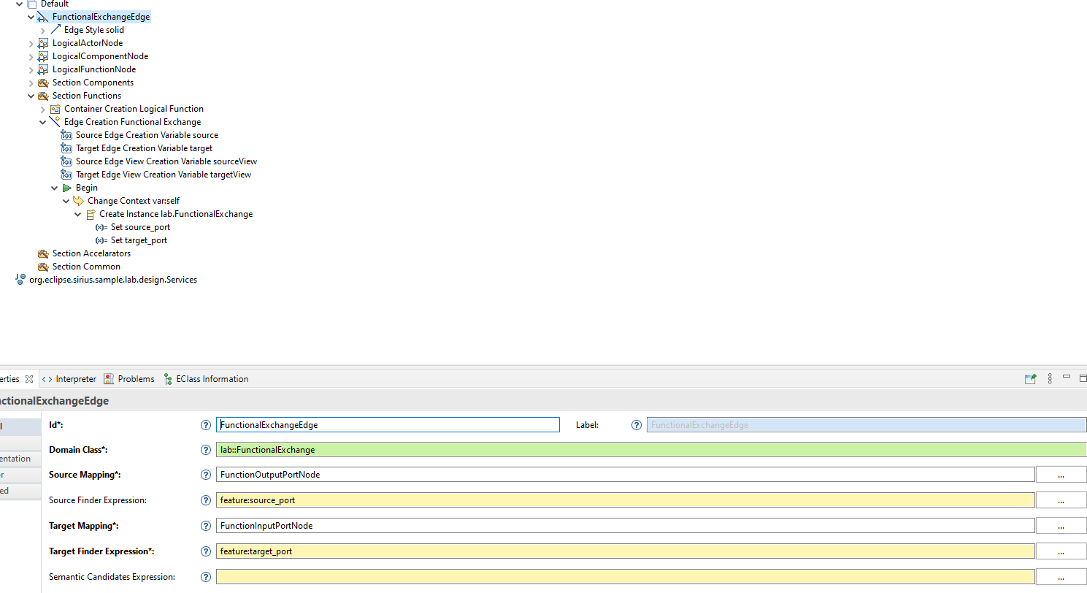Open help for the Label field
The width and height of the screenshot is (1087, 593).
(637, 425)
